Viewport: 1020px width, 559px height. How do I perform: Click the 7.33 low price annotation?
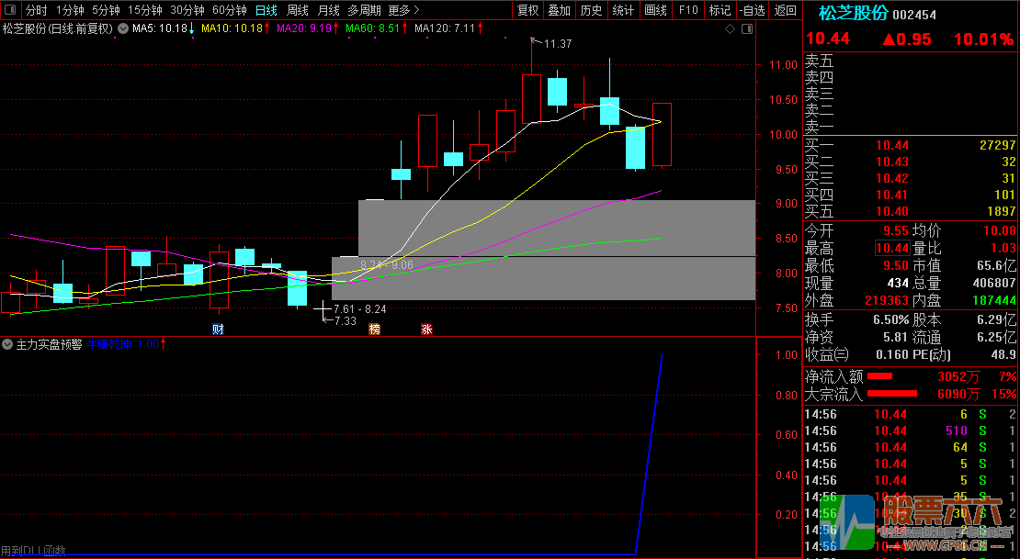345,320
